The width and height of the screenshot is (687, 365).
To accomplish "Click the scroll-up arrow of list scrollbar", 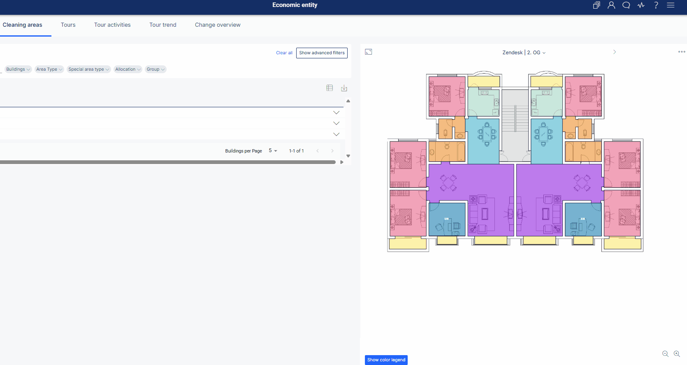I will pos(348,101).
